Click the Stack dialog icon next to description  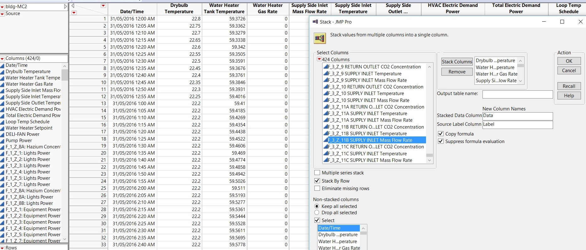pyautogui.click(x=320, y=38)
